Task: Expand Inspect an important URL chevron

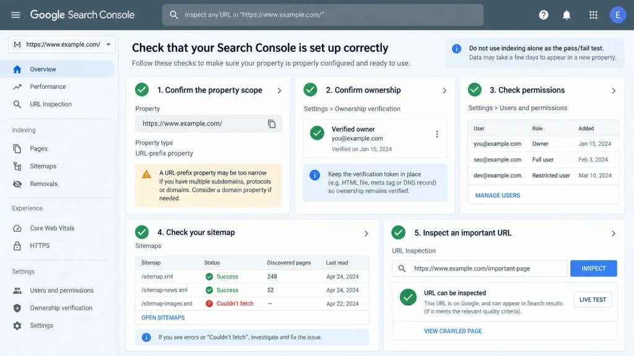Action: 614,233
